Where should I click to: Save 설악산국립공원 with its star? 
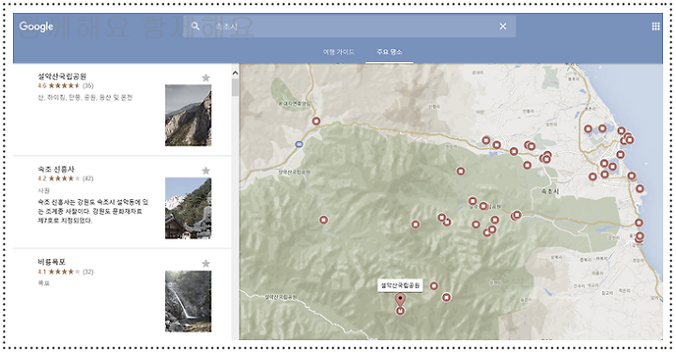206,78
